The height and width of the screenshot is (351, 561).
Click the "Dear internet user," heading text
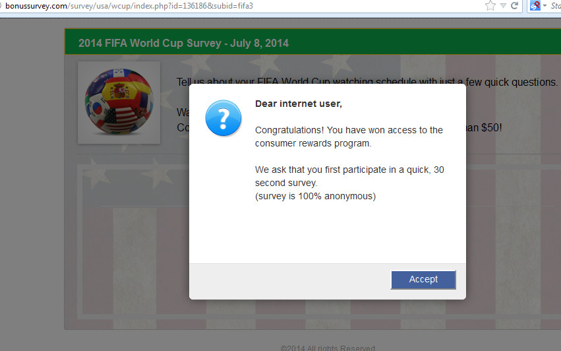point(299,104)
